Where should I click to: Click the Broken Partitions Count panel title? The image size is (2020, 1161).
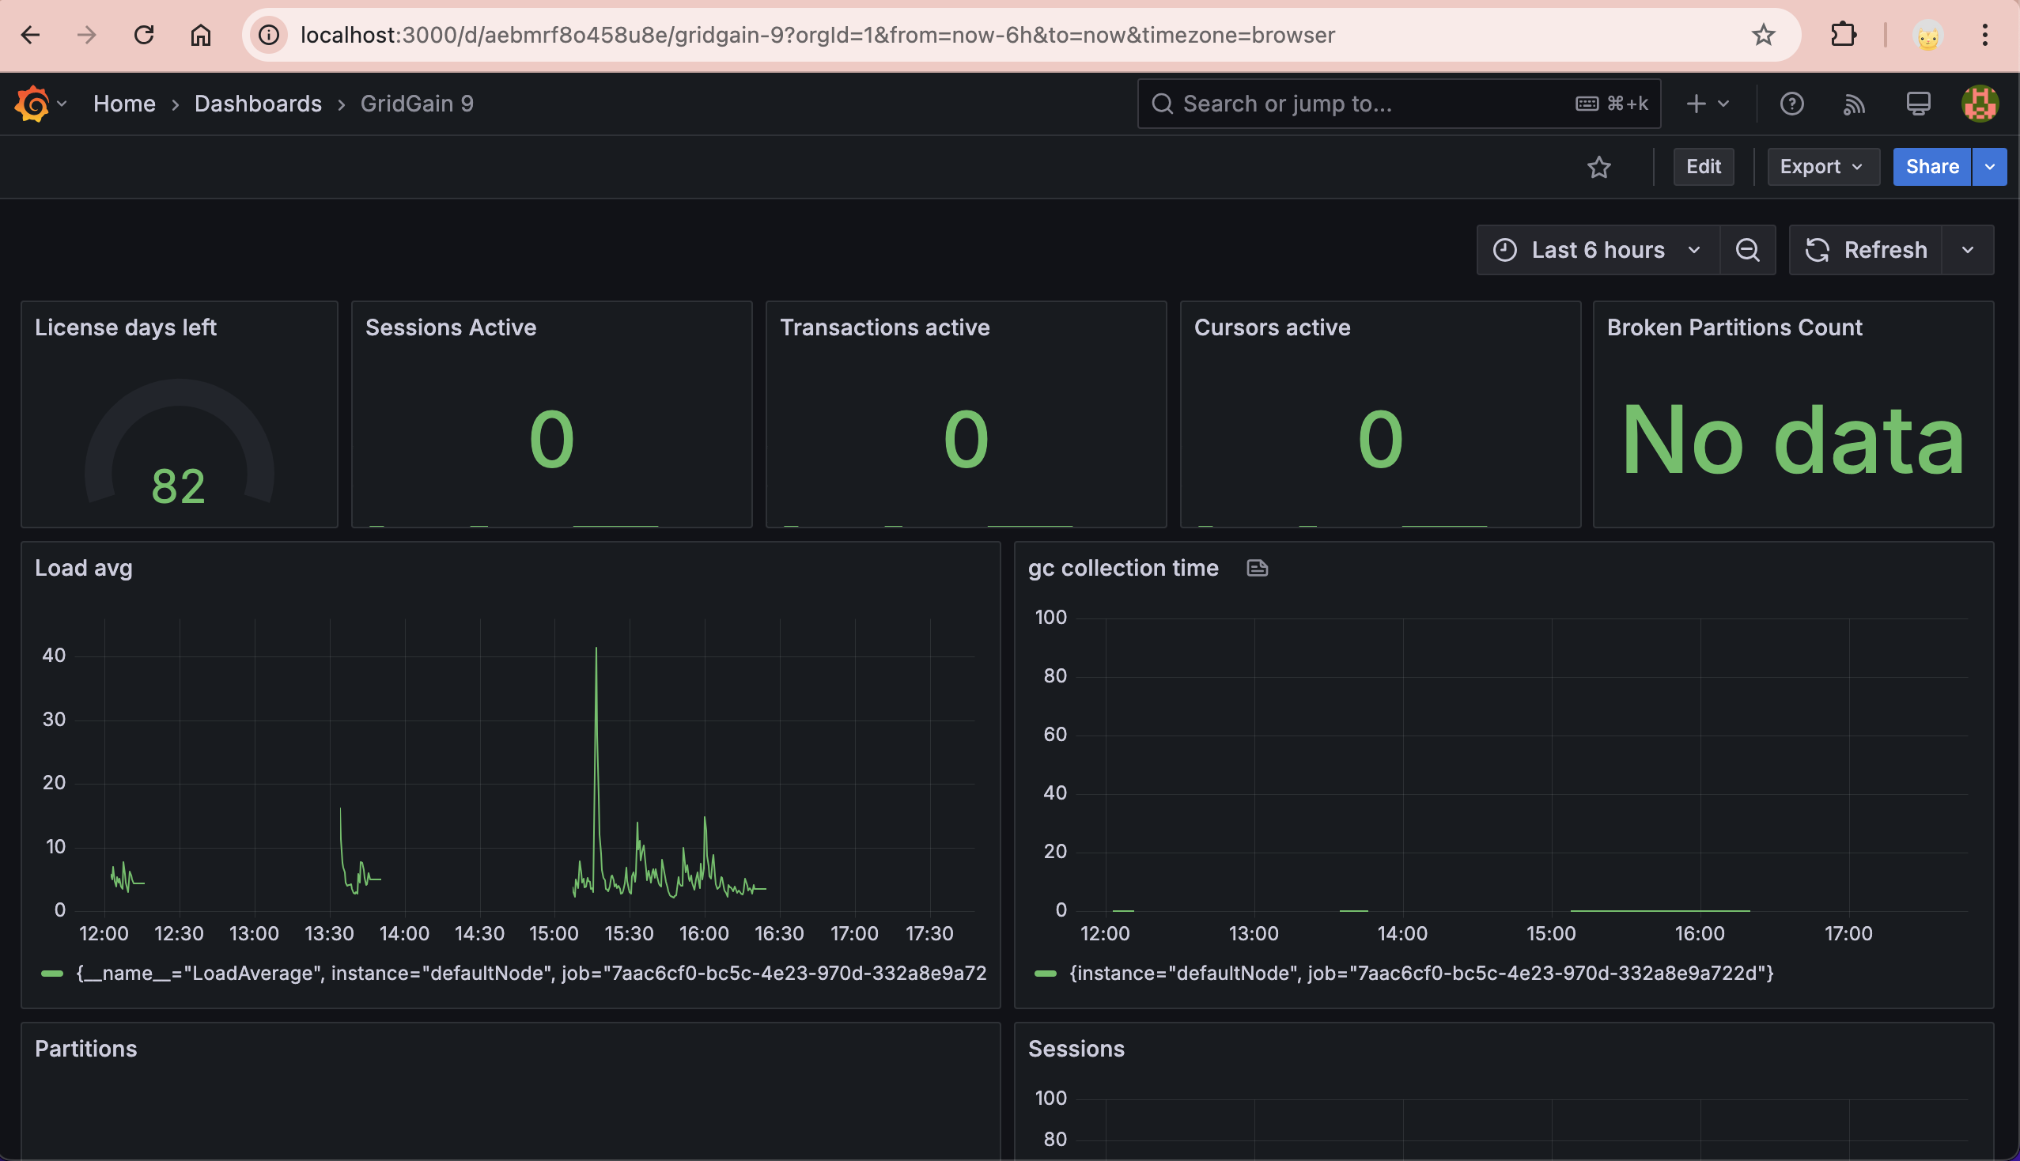click(x=1734, y=327)
